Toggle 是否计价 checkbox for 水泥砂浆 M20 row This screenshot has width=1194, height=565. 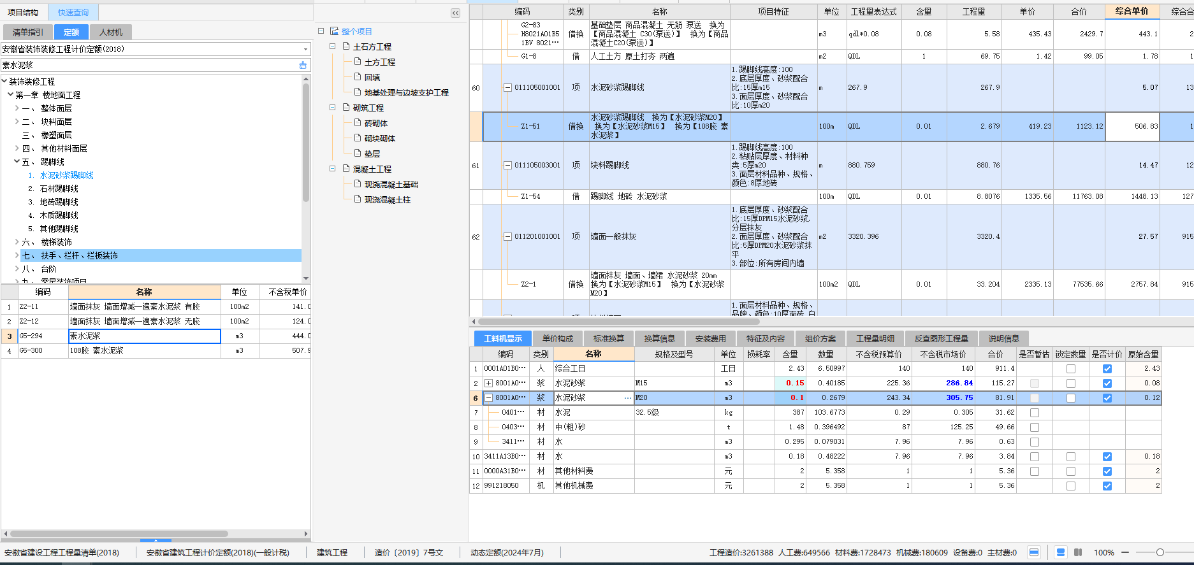click(1107, 398)
